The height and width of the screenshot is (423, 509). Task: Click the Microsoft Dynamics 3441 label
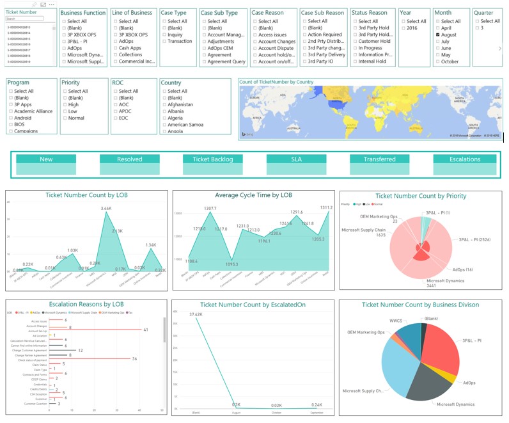point(445,283)
